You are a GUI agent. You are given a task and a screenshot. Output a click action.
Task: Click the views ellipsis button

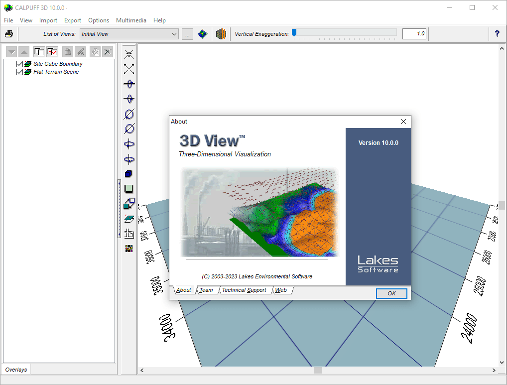188,34
